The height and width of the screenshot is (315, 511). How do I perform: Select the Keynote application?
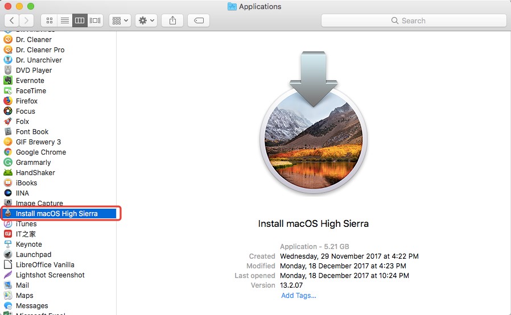[28, 244]
